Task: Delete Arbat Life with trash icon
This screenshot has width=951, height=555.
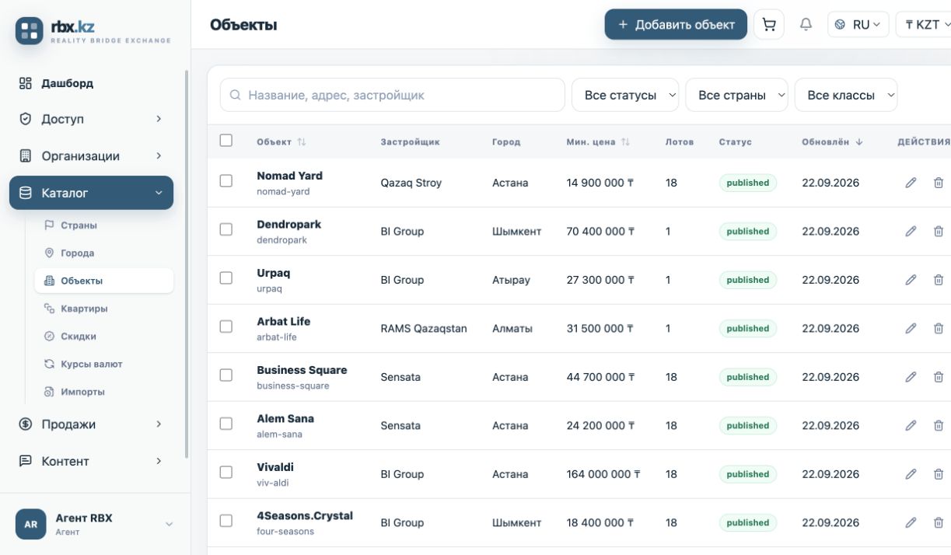Action: (x=939, y=328)
